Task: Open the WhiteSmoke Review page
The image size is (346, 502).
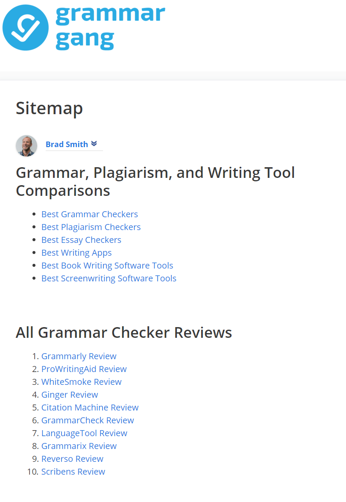Action: pos(81,382)
